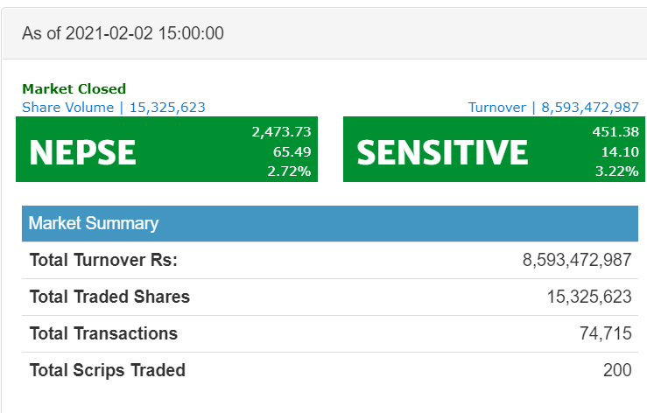Select the Total Traded Shares row label
The width and height of the screenshot is (647, 413).
tap(109, 297)
